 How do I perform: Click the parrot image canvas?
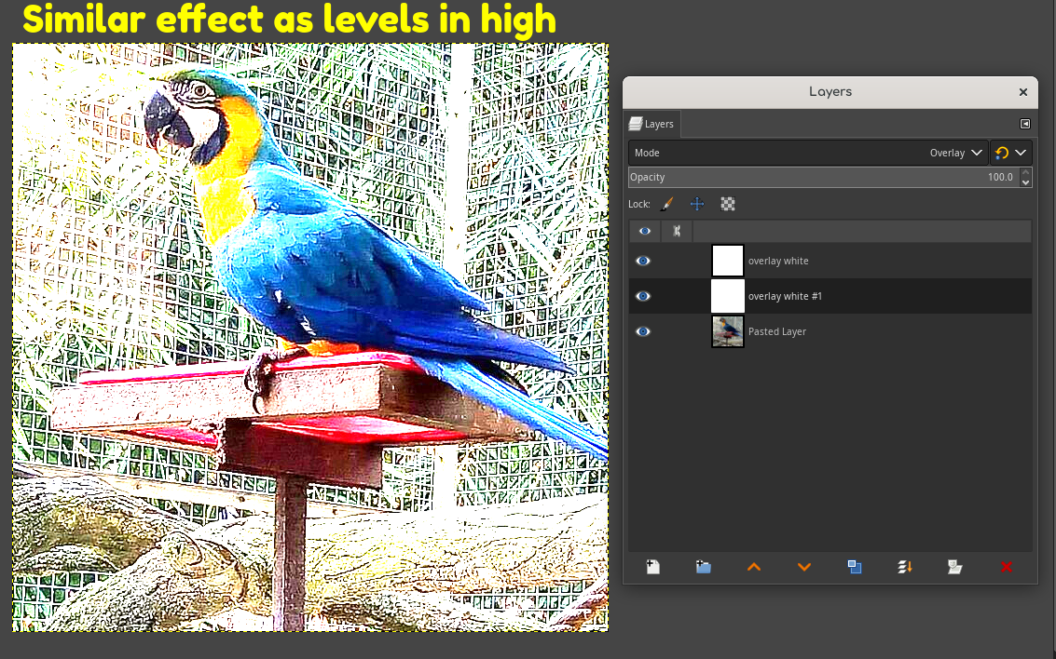pyautogui.click(x=310, y=338)
